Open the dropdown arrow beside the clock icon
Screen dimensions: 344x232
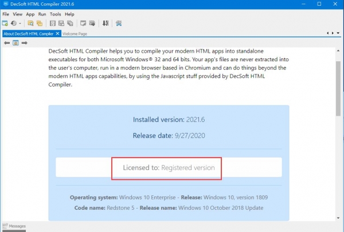pyautogui.click(x=20, y=23)
